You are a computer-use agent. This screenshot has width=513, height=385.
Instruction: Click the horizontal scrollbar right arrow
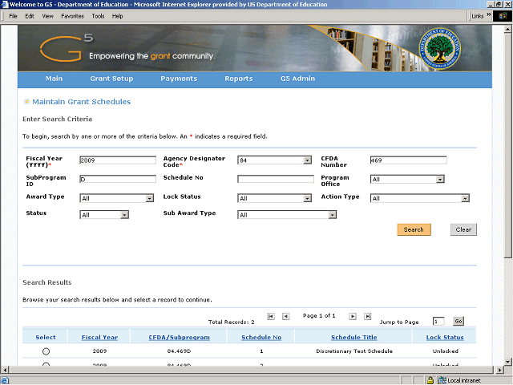(x=499, y=370)
